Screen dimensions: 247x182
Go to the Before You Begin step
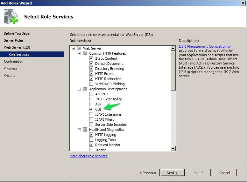[x=17, y=33]
